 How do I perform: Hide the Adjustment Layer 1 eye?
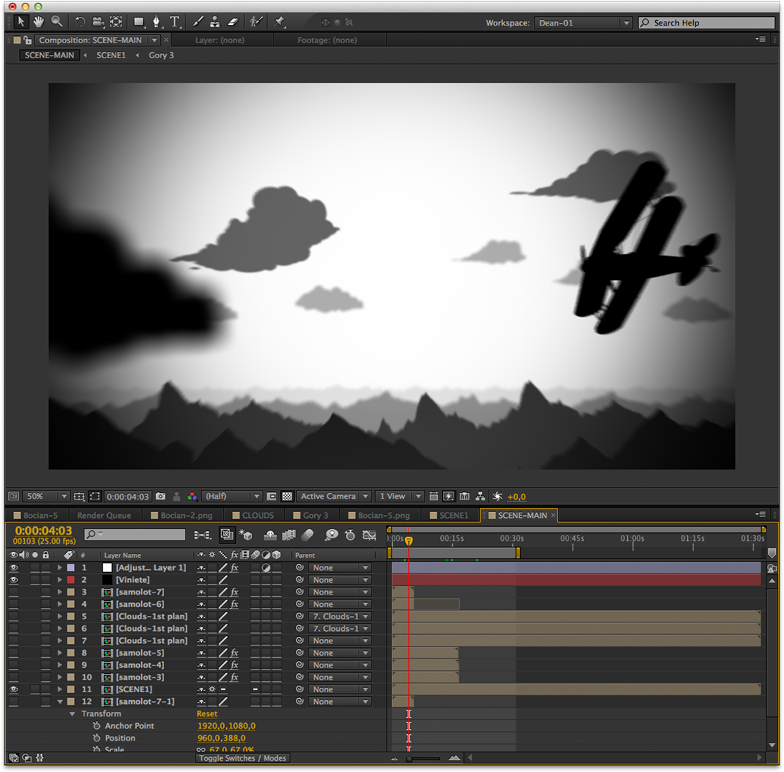click(x=14, y=568)
